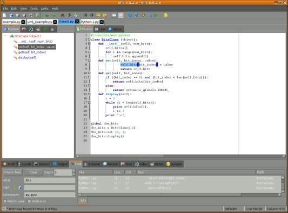Image resolution: width=288 pixels, height=213 pixels.
Task: Open the second sidebar tab beside Explore
Action: (24, 29)
